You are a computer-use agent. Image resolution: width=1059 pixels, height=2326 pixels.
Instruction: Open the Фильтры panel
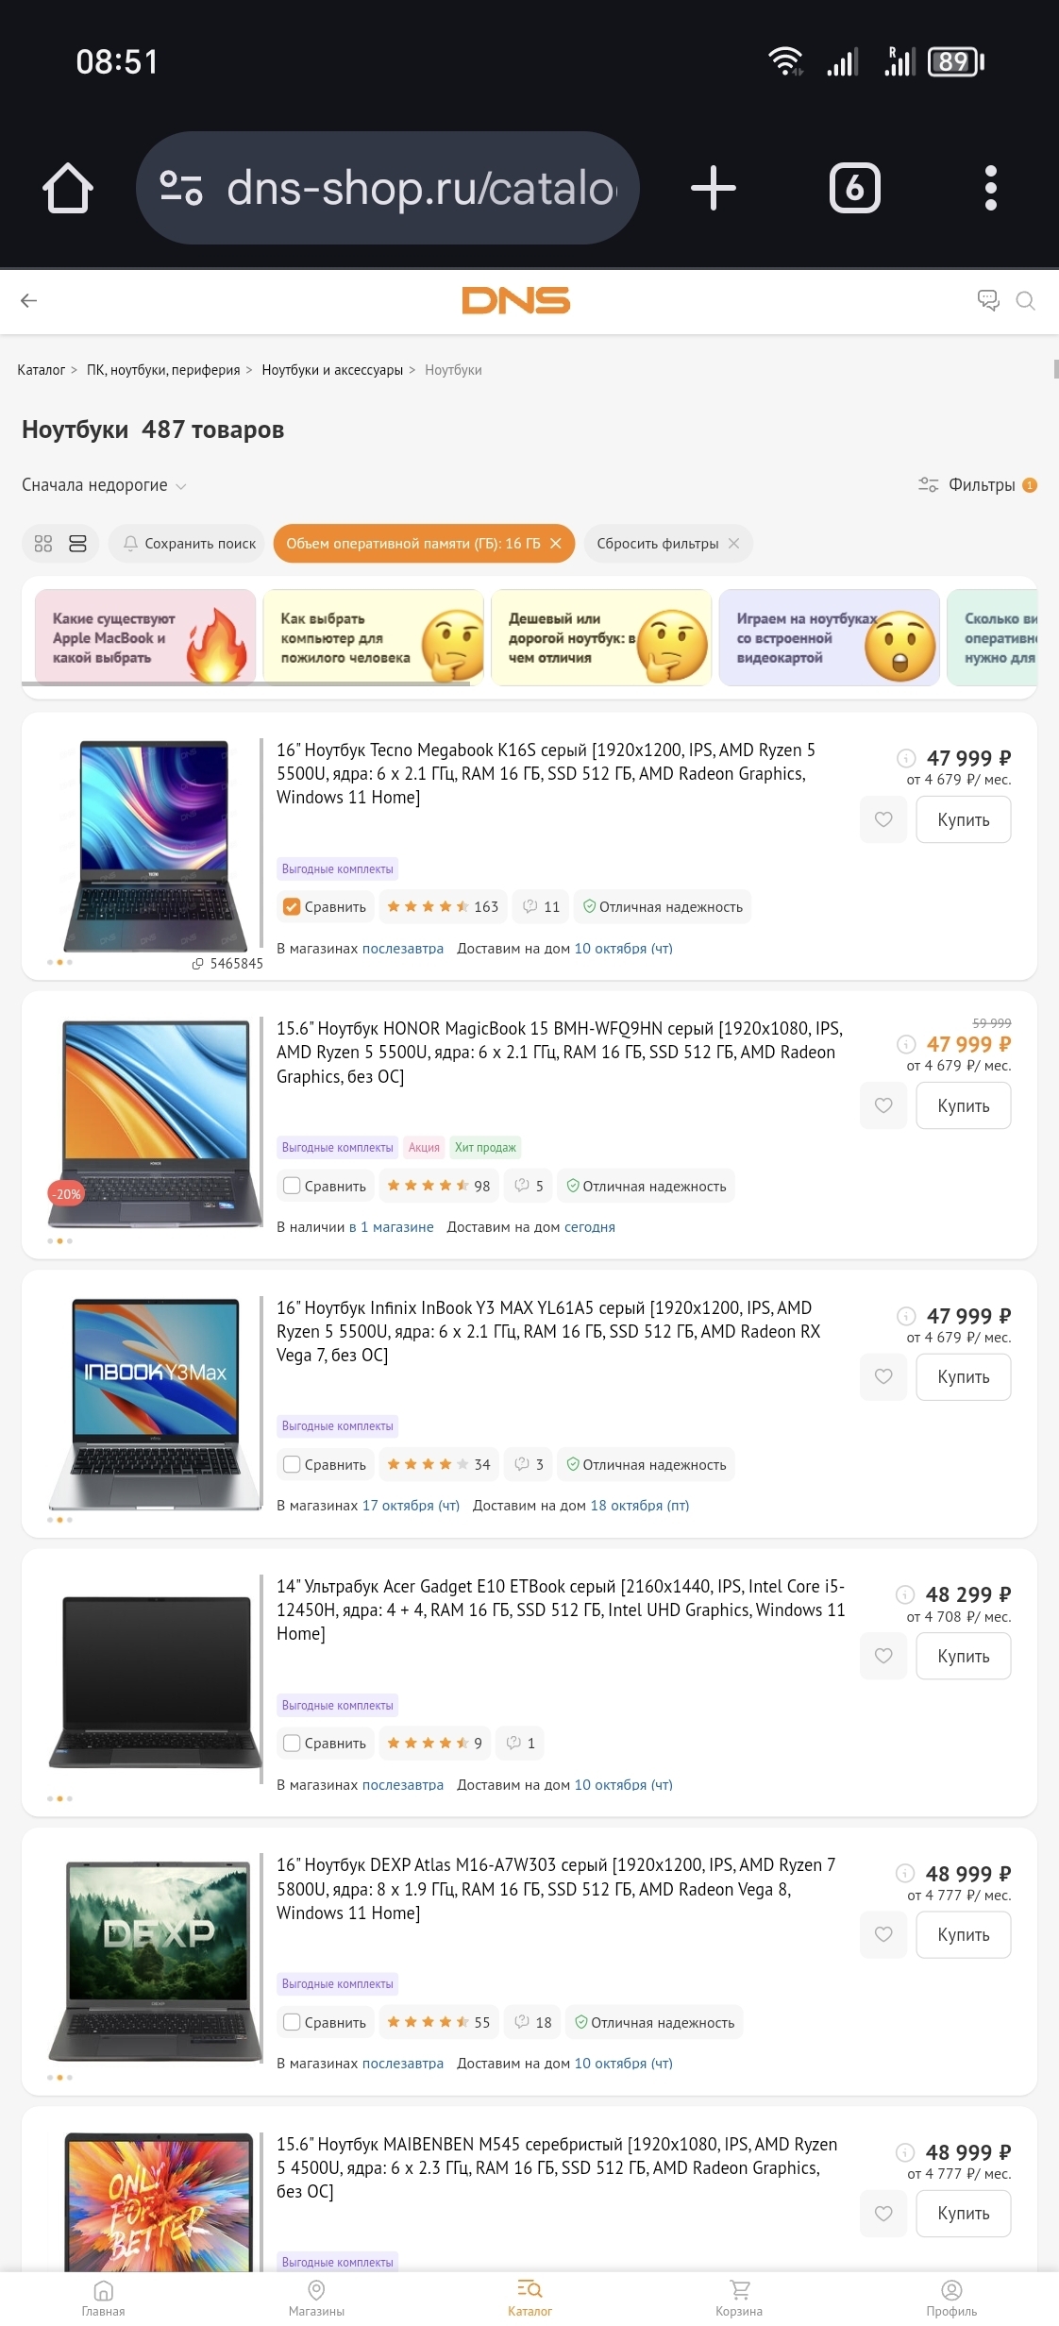(x=978, y=485)
